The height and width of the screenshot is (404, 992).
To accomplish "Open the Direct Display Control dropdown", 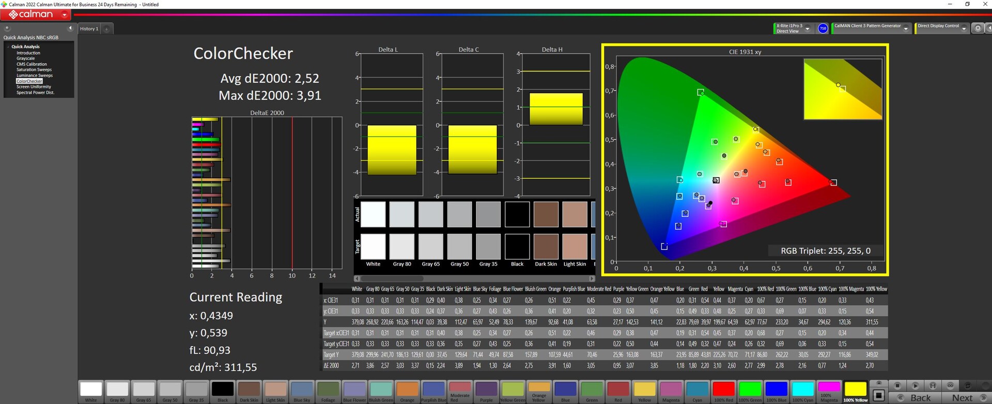I will click(964, 29).
